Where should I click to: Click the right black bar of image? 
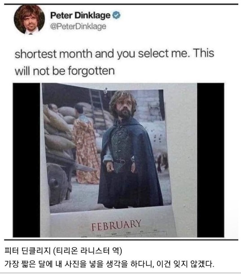210,160
